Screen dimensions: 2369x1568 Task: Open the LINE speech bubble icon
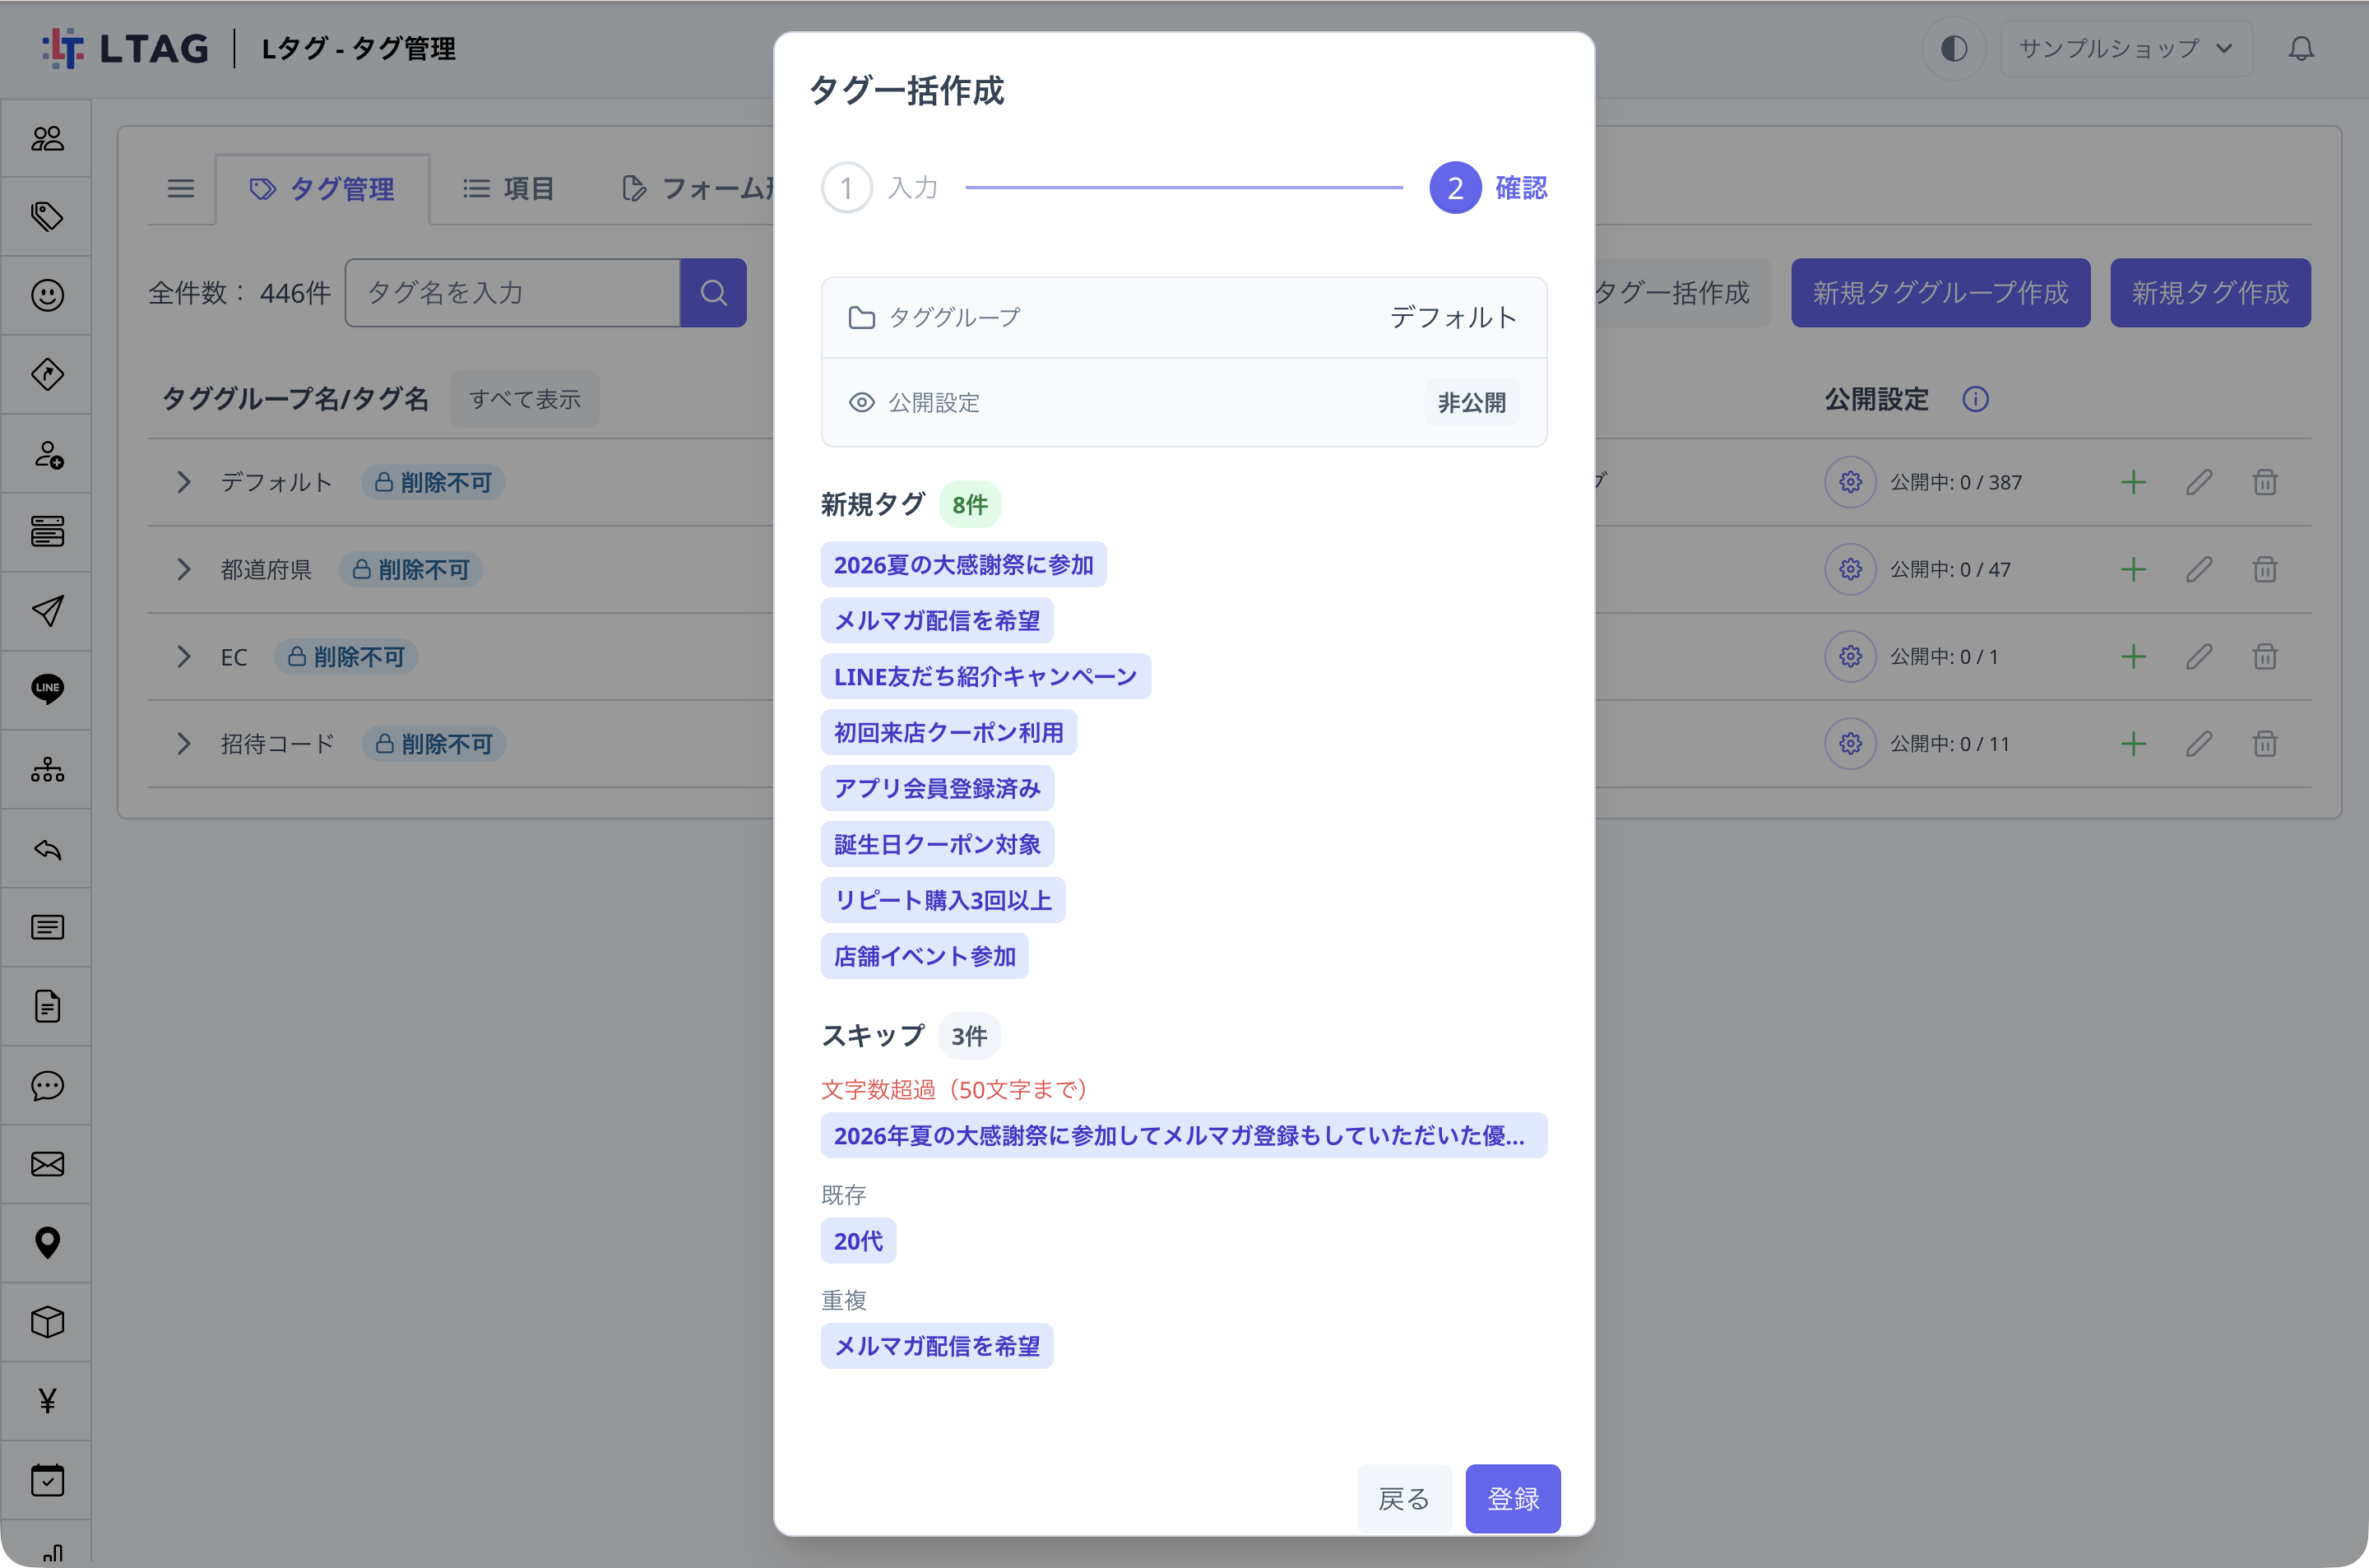47,689
